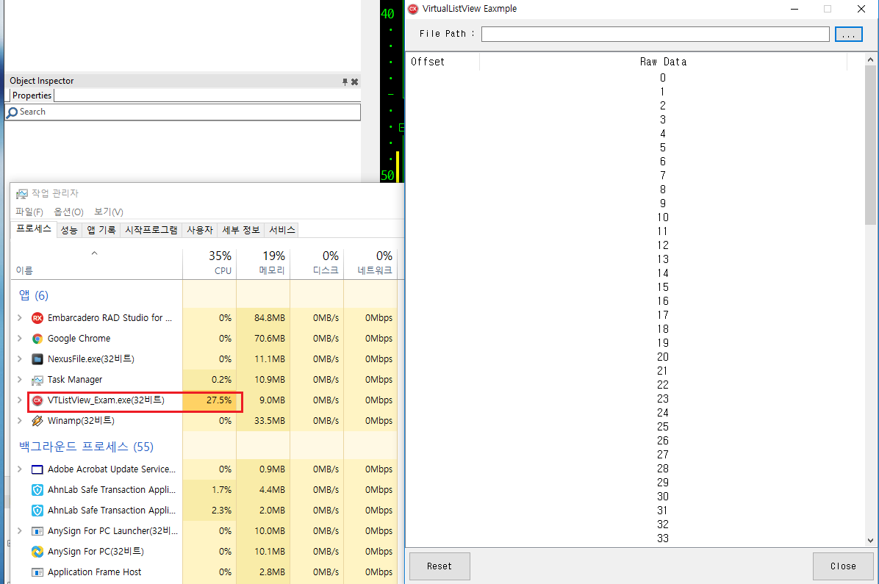Click the VTListView_Exam.exe process icon
Image resolution: width=879 pixels, height=584 pixels.
[37, 400]
